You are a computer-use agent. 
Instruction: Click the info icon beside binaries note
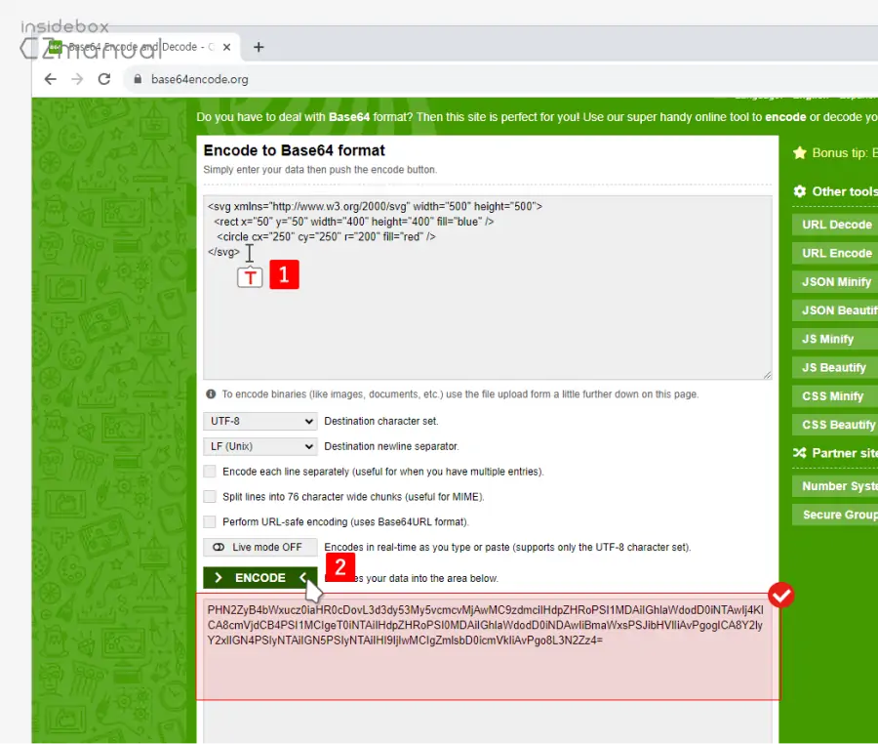pos(211,393)
